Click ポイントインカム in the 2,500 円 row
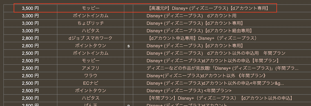 point(91,53)
